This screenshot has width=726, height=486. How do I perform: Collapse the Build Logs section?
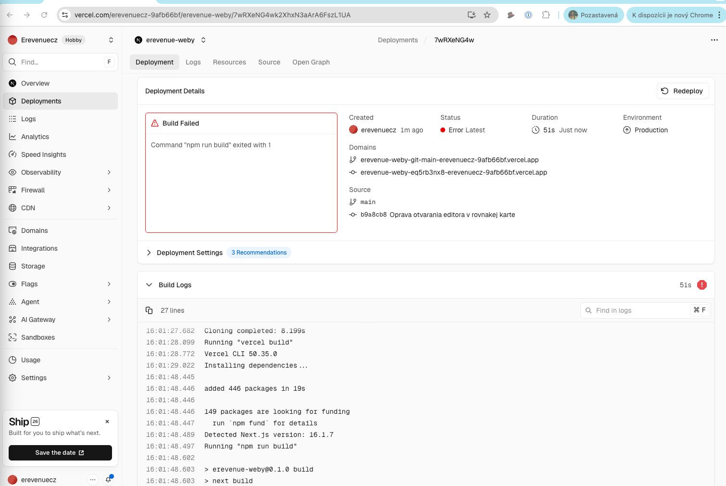tap(149, 285)
